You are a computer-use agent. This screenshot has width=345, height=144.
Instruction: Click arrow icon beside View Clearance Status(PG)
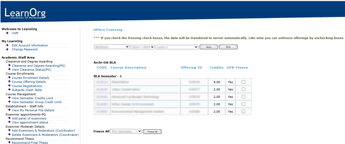(x=9, y=69)
